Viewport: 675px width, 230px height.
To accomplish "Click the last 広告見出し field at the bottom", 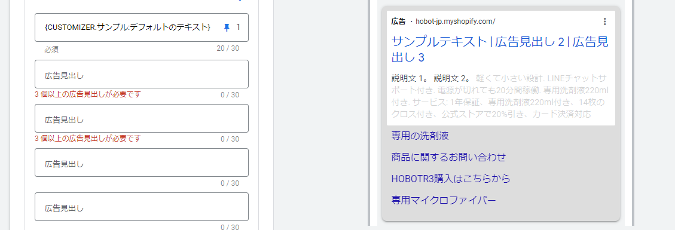I will click(x=142, y=207).
